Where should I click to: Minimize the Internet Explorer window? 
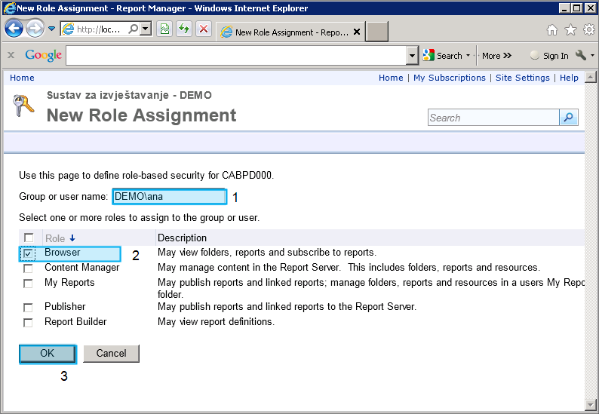click(564, 8)
